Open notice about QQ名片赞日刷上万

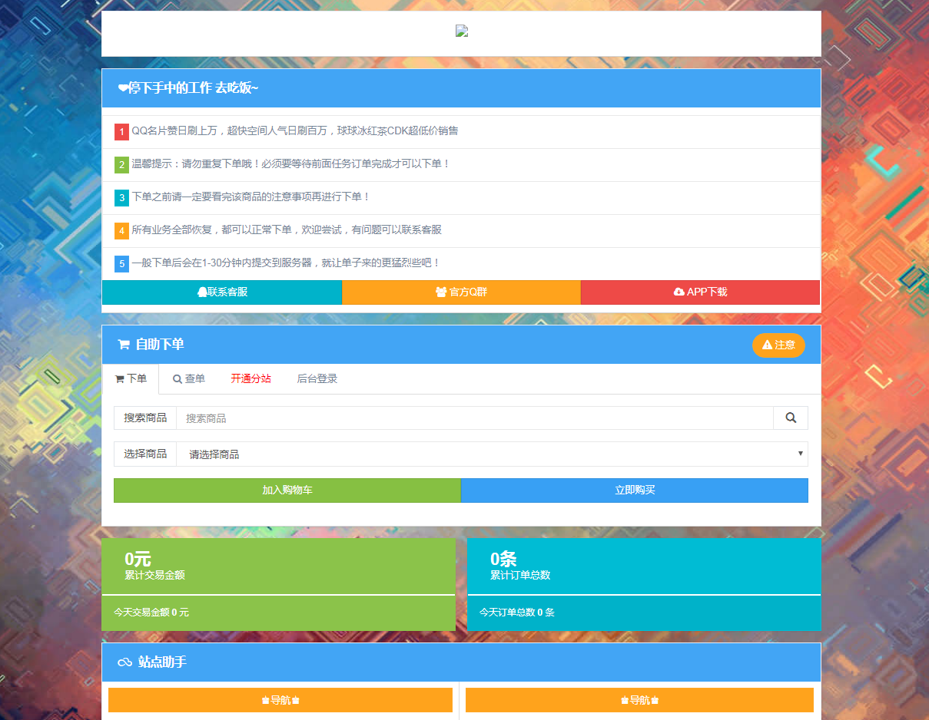pos(294,131)
